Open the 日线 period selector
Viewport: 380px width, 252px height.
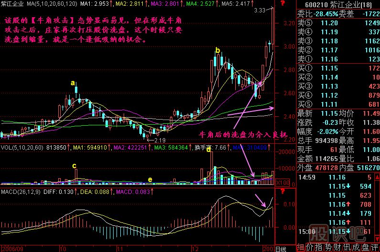tap(281, 249)
